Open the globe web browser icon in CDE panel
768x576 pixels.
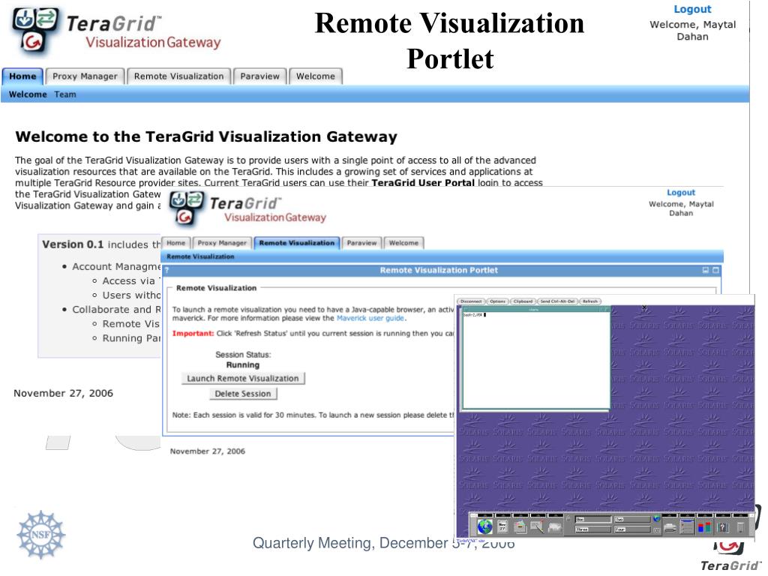tap(485, 527)
